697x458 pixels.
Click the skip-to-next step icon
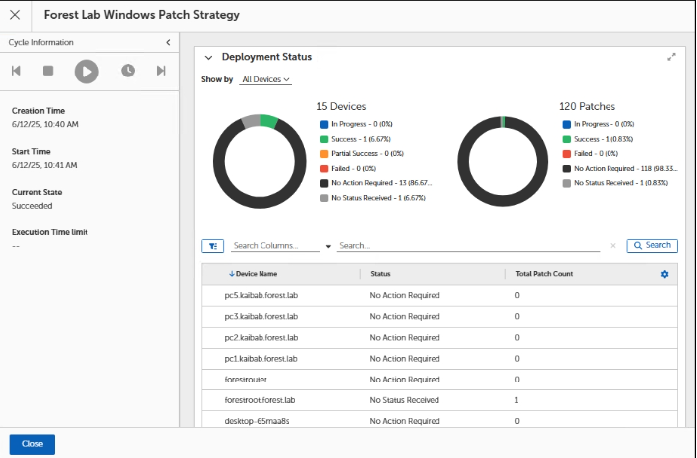161,71
